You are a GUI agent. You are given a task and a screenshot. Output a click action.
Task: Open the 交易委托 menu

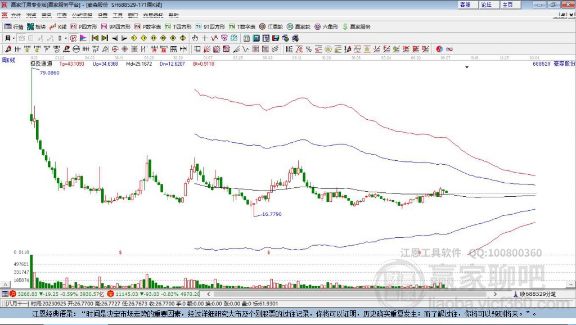pyautogui.click(x=153, y=15)
